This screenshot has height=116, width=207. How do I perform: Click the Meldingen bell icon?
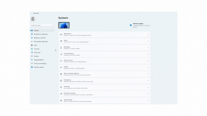pyautogui.click(x=61, y=48)
